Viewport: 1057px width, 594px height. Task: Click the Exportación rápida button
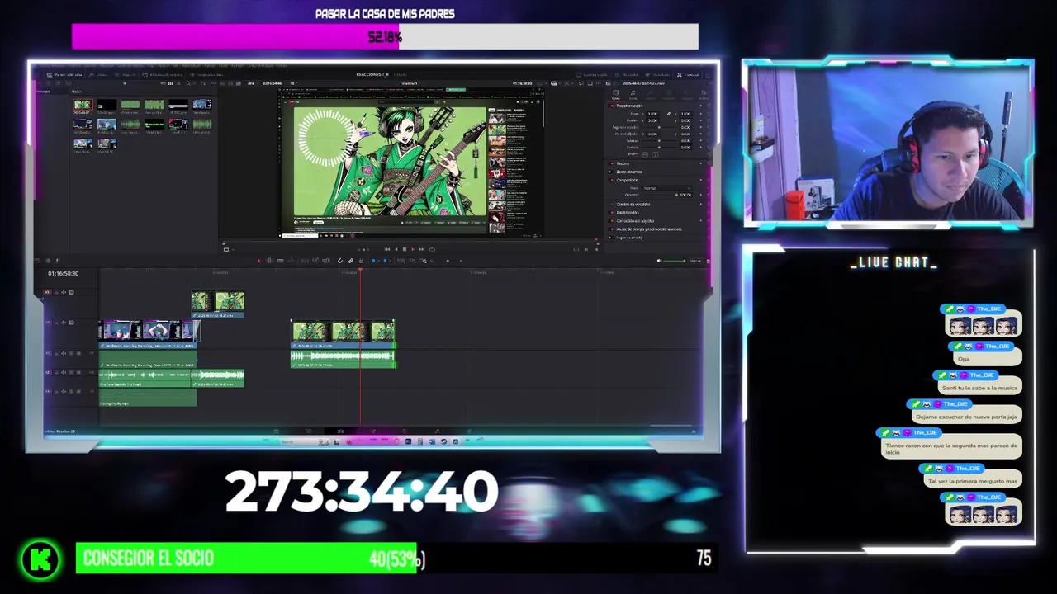[592, 75]
